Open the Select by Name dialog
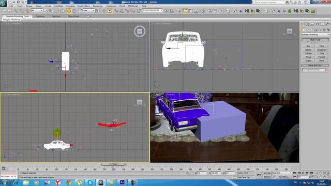Screen dimensions: 331x186 coord(51,11)
